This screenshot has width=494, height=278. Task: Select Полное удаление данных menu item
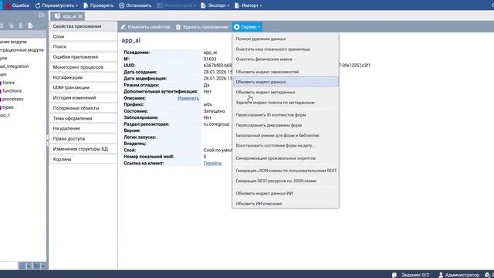tap(286, 39)
